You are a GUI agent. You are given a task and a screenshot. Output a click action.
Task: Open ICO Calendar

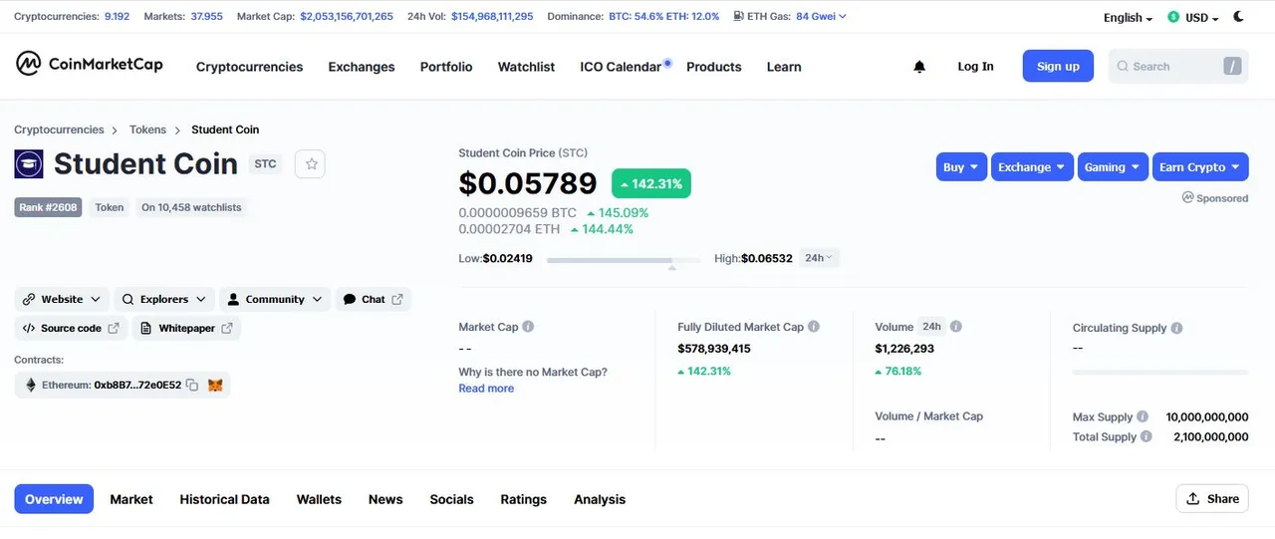621,67
